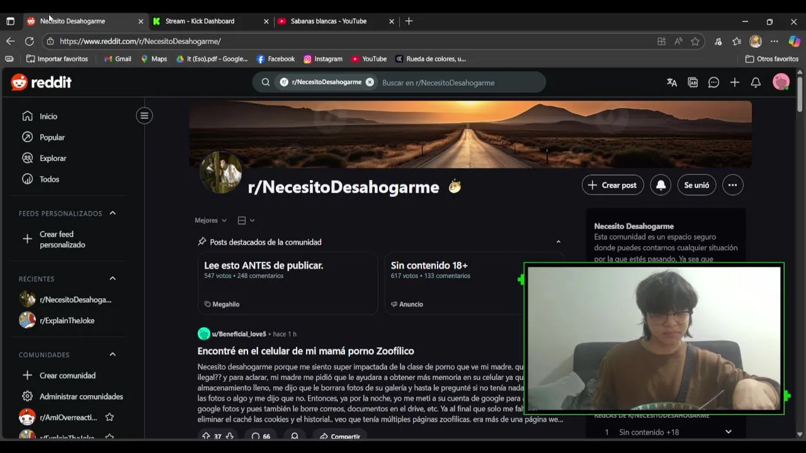This screenshot has height=453, width=806.
Task: Open user u/Beneficial_love5 profile
Action: 239,334
